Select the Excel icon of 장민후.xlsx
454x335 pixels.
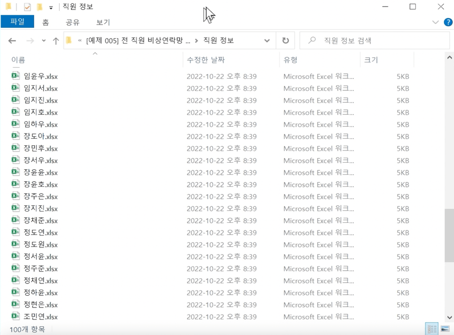tap(15, 148)
